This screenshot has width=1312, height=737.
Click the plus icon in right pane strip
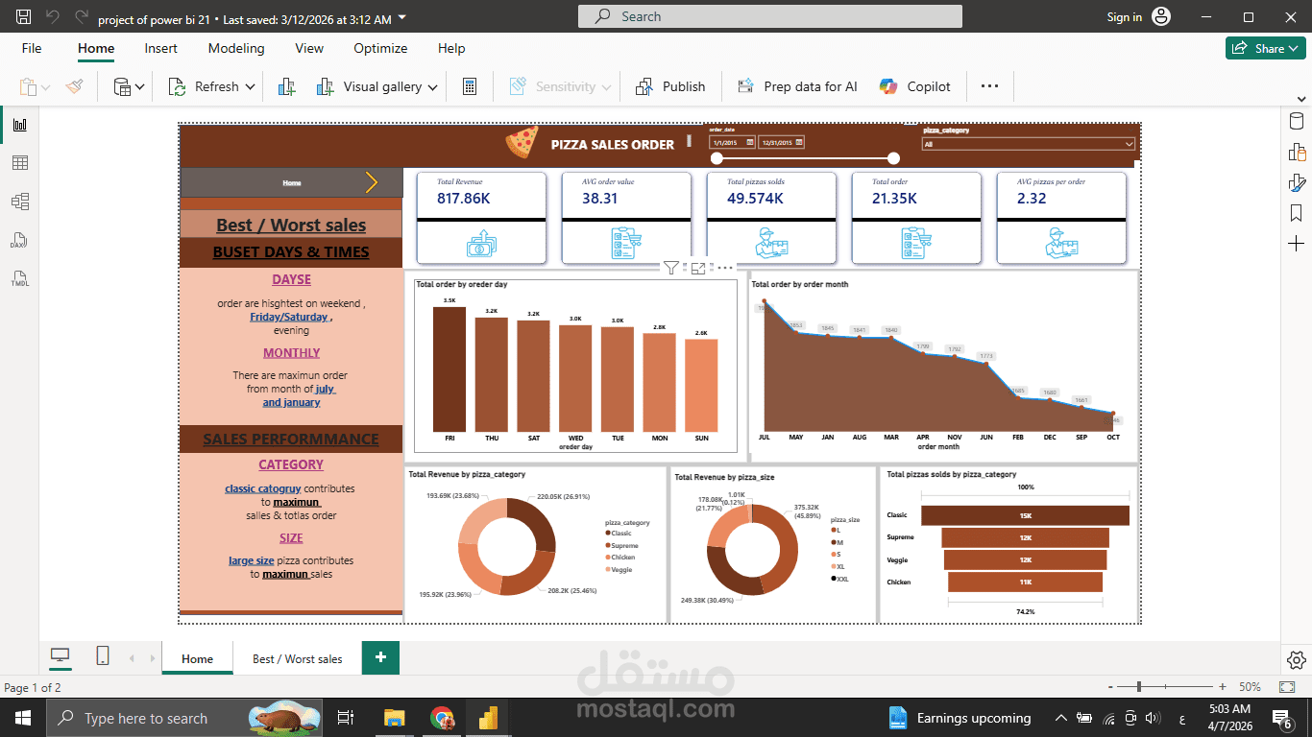tap(1297, 245)
